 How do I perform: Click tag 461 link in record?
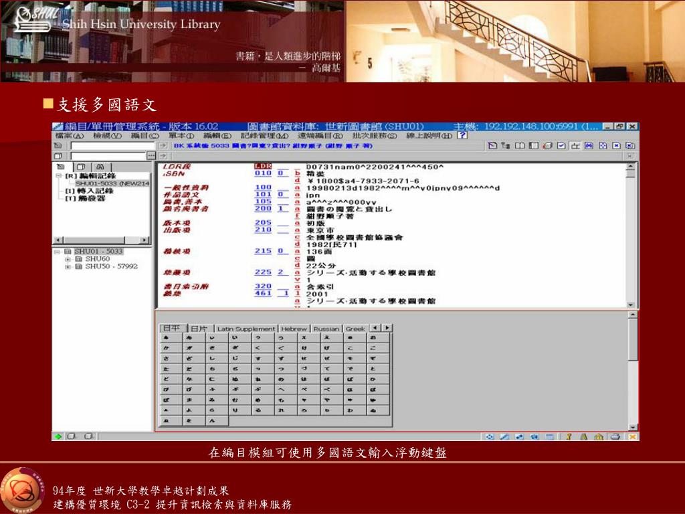[x=263, y=293]
